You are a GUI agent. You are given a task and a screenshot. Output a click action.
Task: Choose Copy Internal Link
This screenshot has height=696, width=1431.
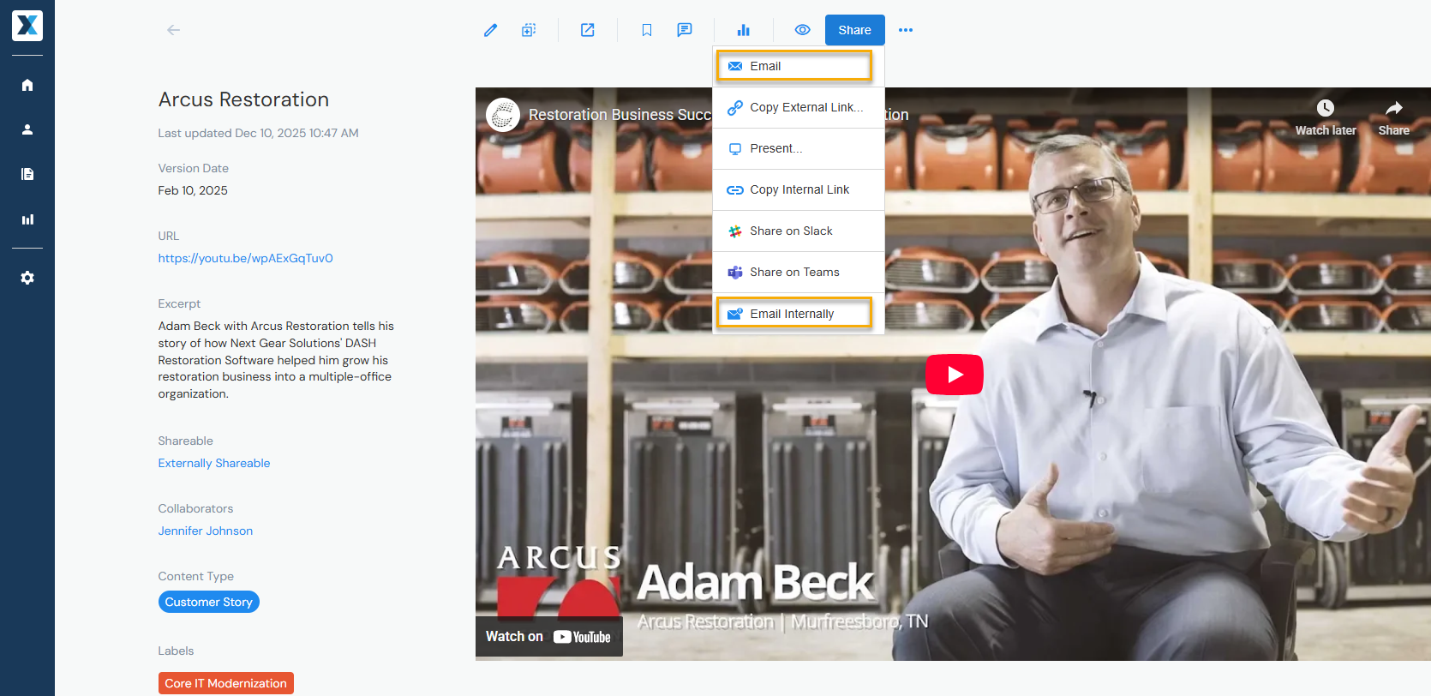[x=799, y=189]
